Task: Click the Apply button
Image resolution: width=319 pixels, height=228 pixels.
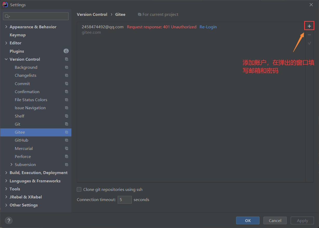Action: point(302,220)
